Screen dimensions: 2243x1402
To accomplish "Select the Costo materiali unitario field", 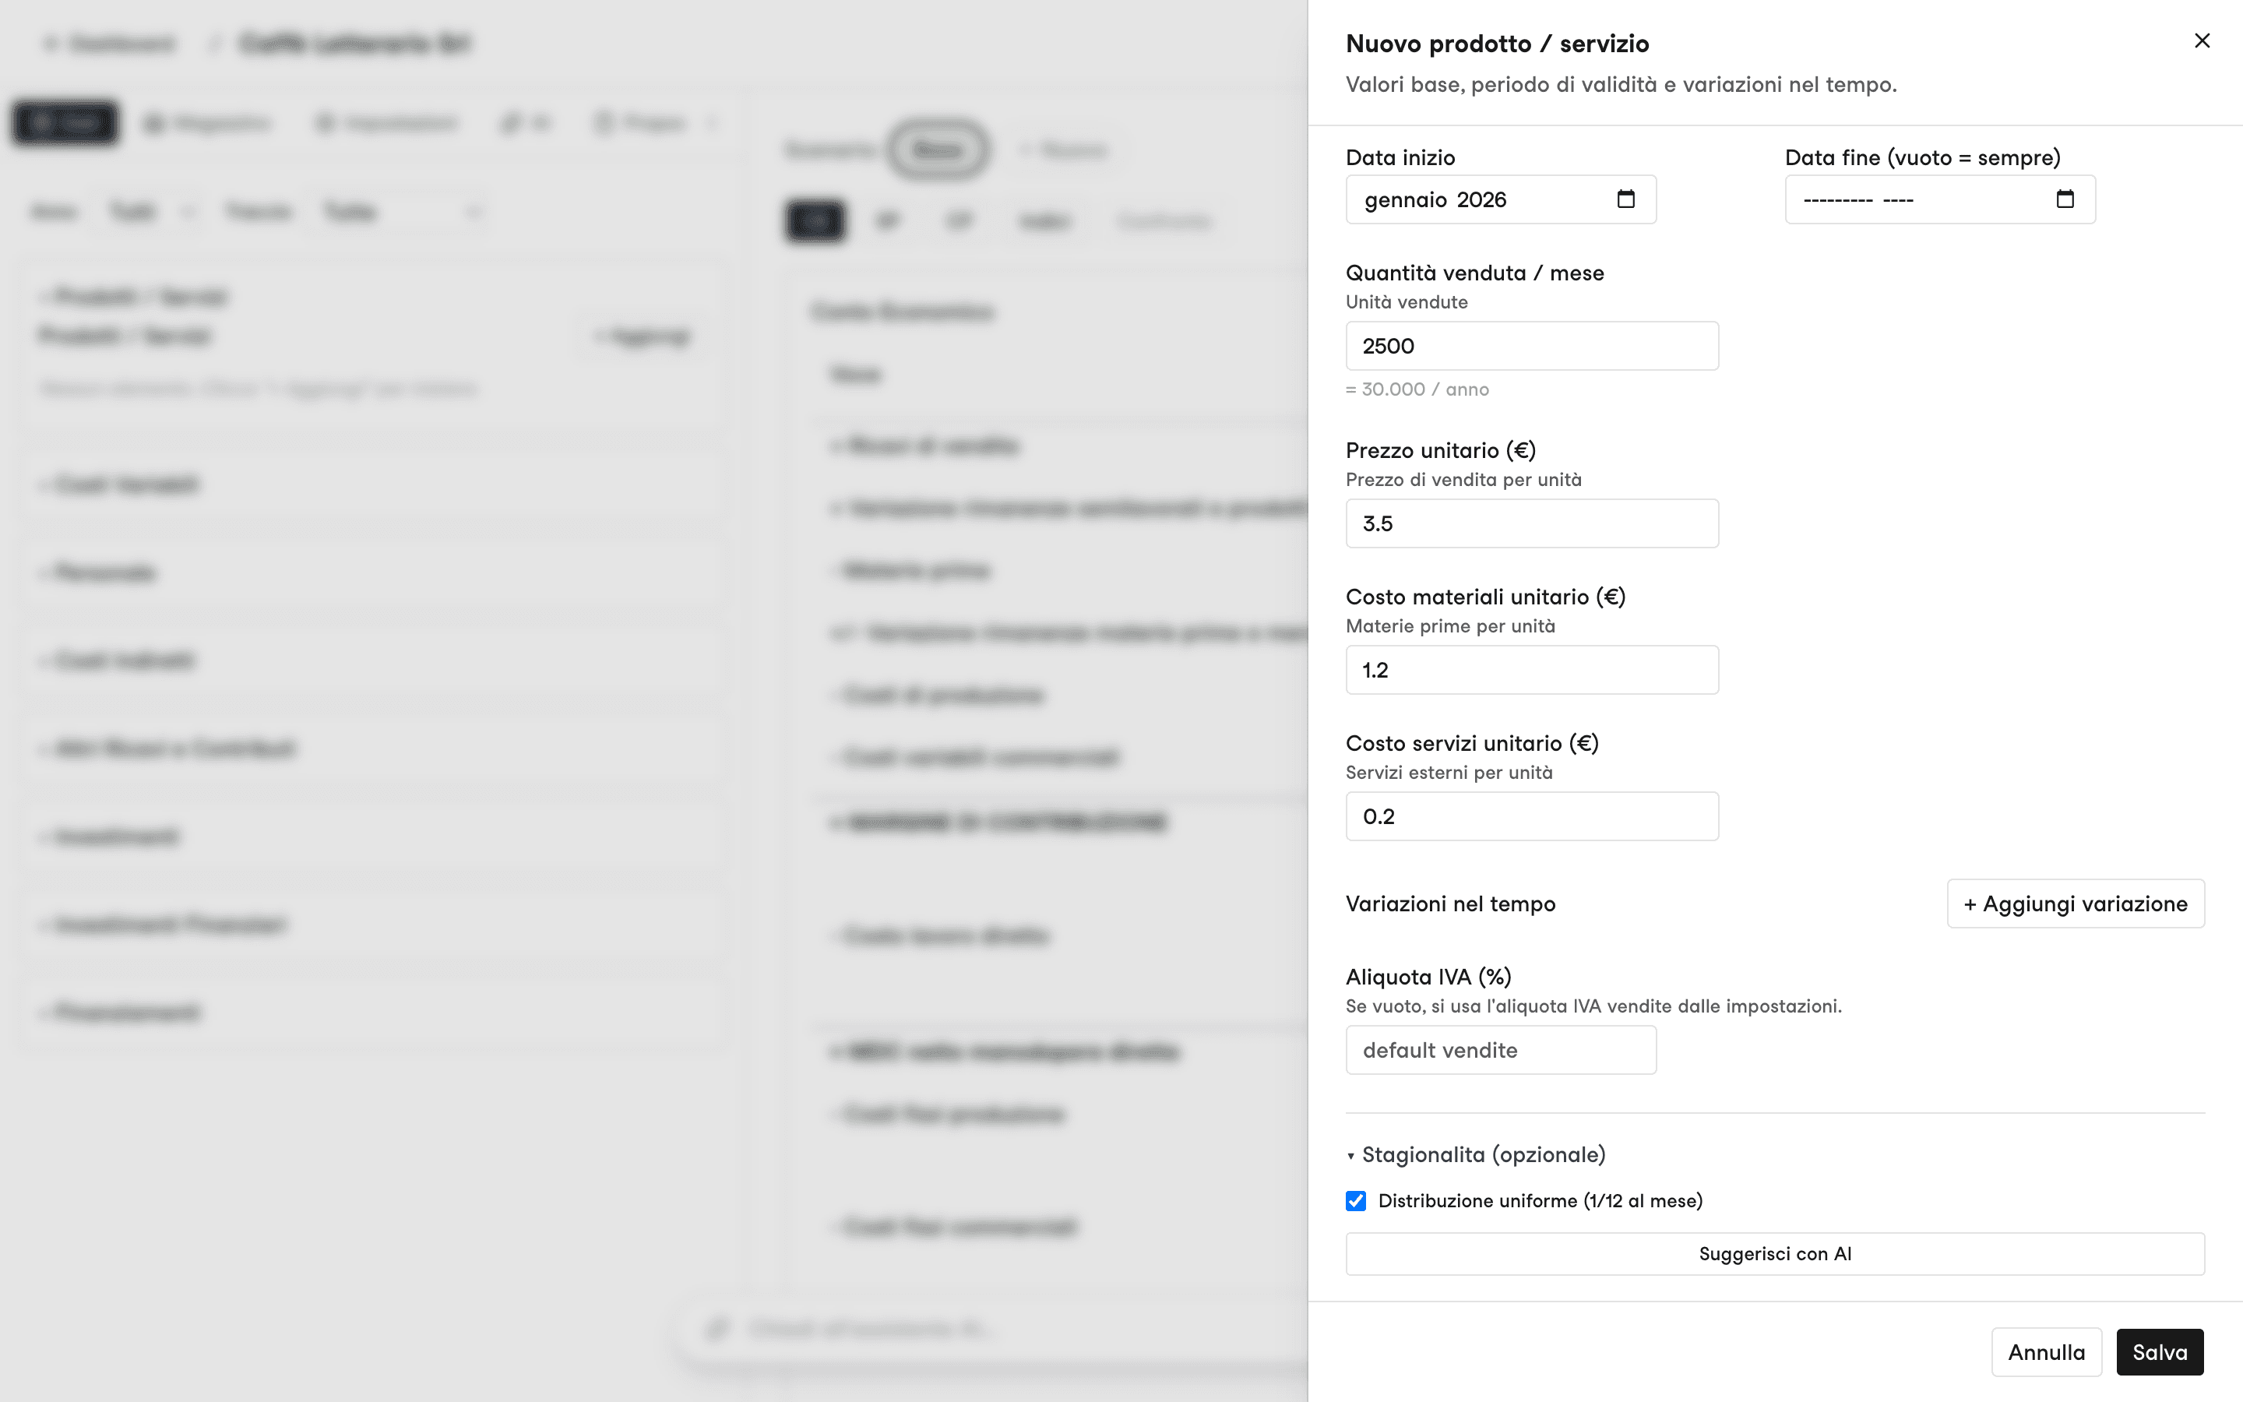I will [x=1532, y=670].
